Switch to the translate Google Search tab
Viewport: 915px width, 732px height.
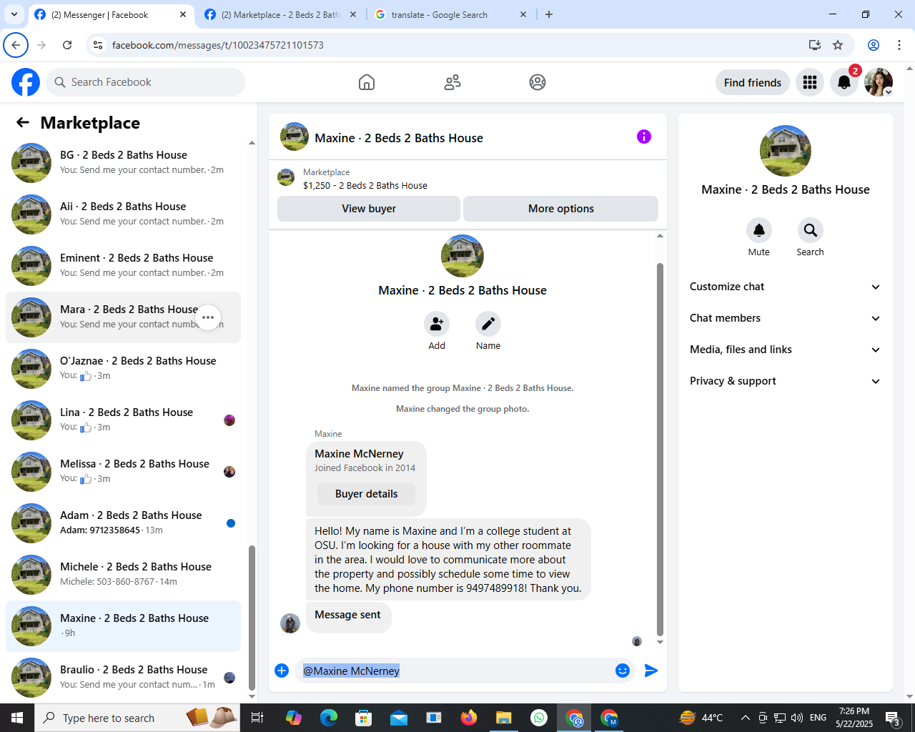click(450, 14)
